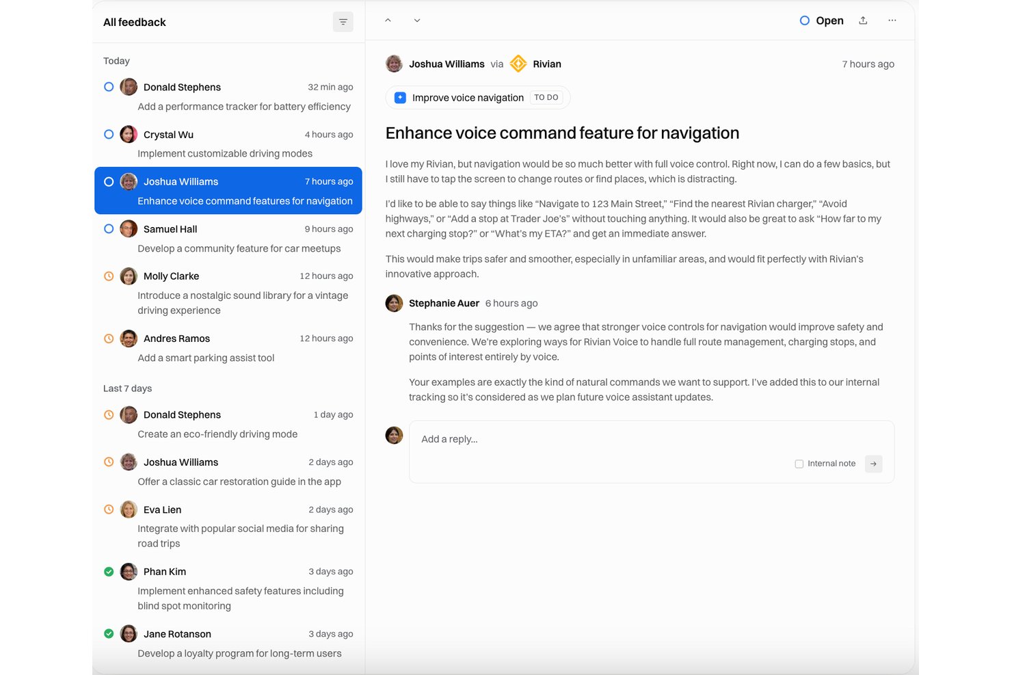Image resolution: width=1012 pixels, height=675 pixels.
Task: Click blue sparkle icon on linked item
Action: point(400,98)
